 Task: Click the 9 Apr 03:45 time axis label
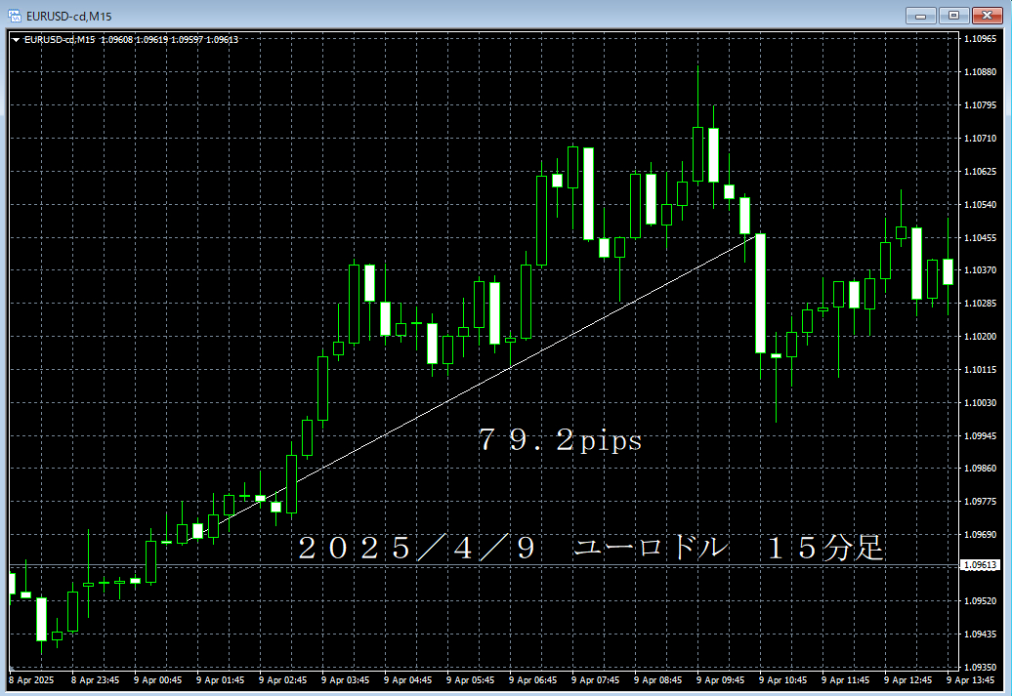pos(345,680)
